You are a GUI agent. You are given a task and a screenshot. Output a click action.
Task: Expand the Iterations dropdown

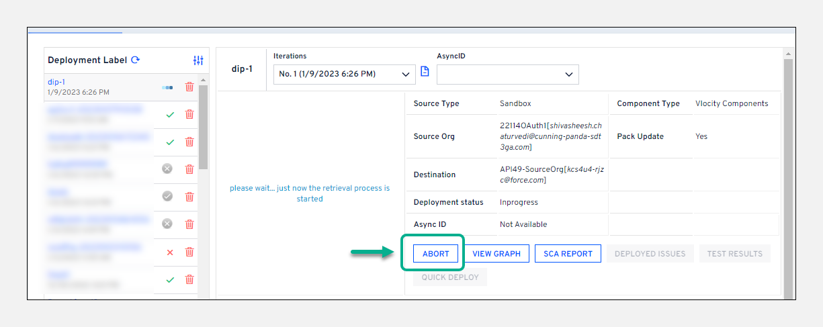(x=344, y=74)
